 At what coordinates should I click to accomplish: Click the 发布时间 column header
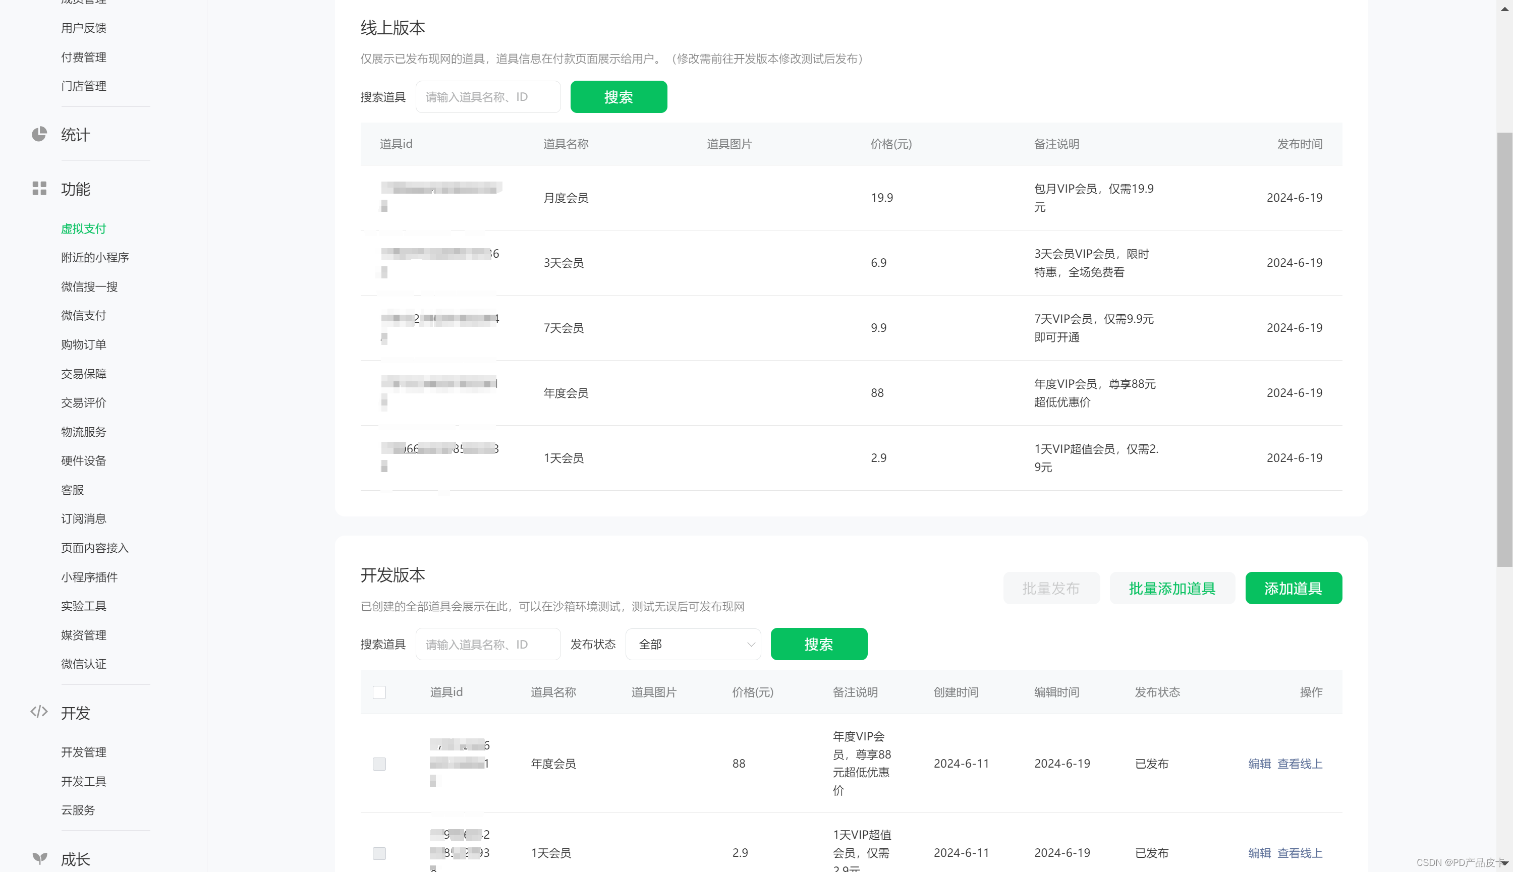tap(1300, 144)
